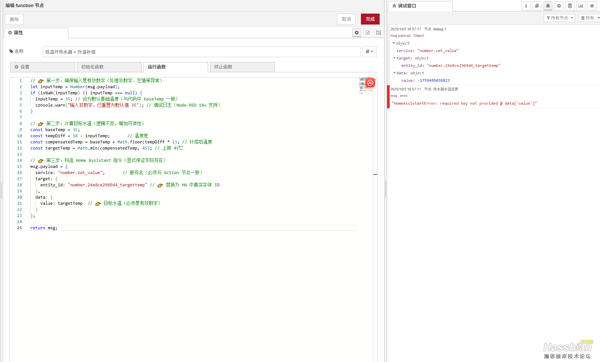Click the 取消 button

pyautogui.click(x=346, y=19)
